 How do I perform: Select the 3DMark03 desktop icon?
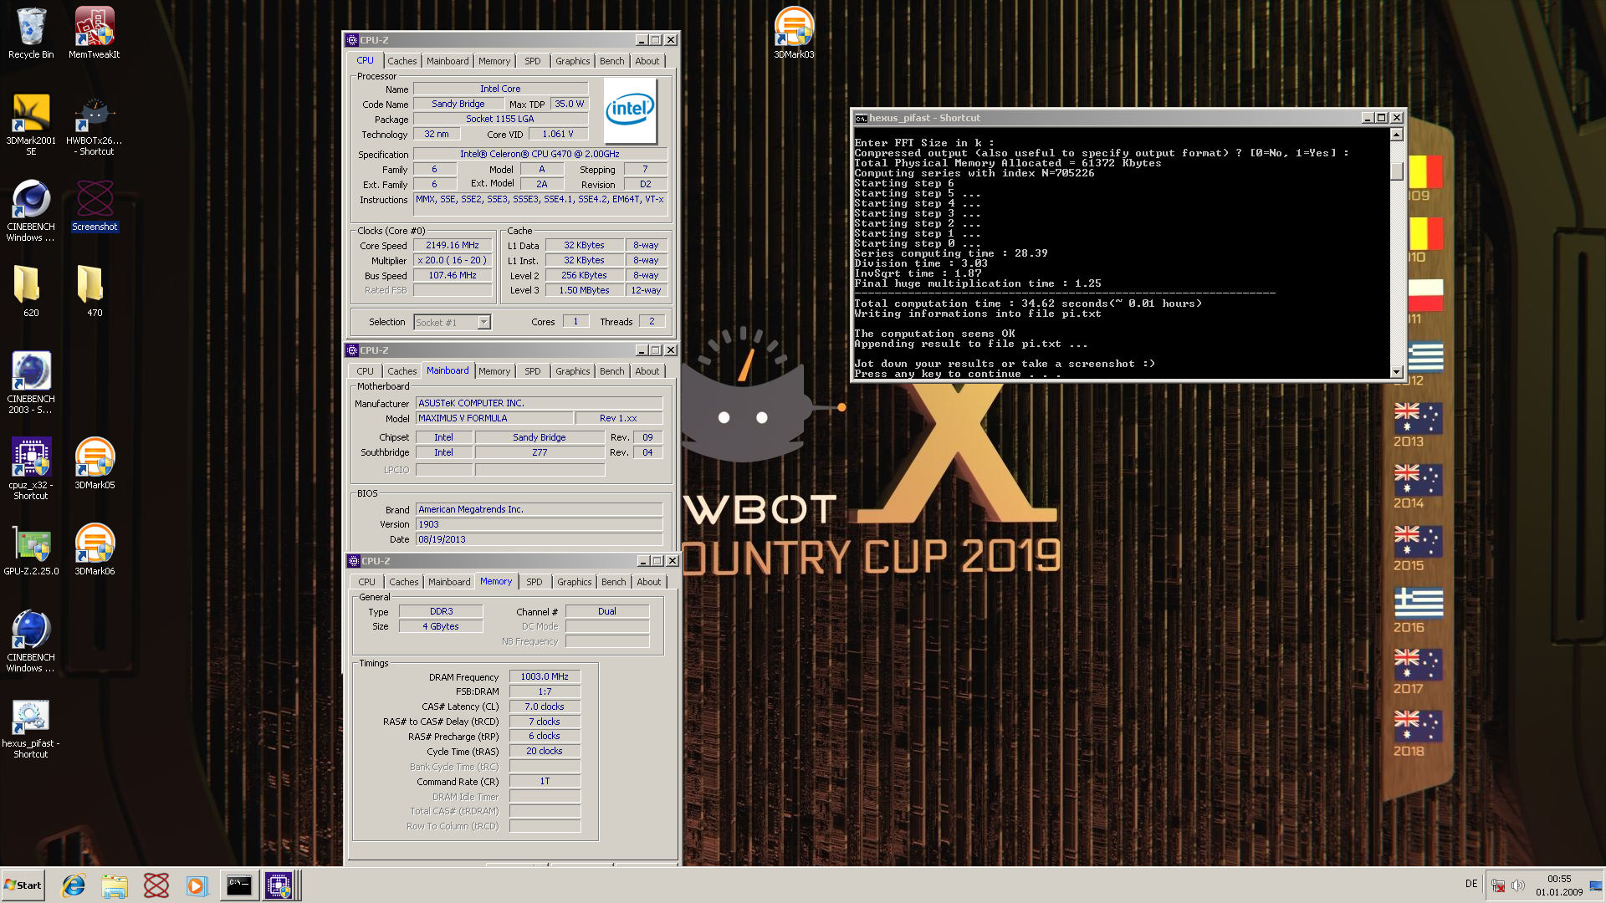[794, 33]
